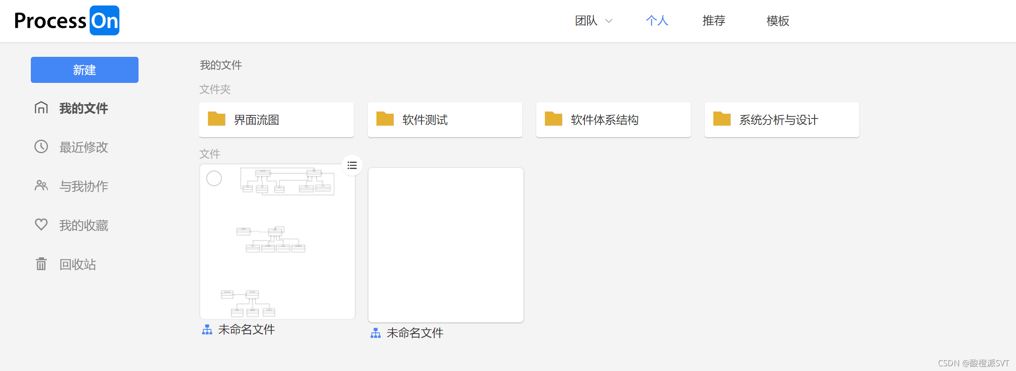Select the circular checkbox on the first file
Viewport: 1016px width, 371px height.
coord(214,178)
